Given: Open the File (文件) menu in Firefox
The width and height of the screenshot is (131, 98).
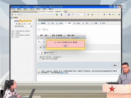Looking at the screenshot, I should (13, 9).
